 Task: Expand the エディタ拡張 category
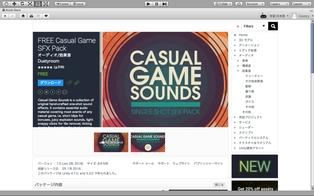coord(235,51)
